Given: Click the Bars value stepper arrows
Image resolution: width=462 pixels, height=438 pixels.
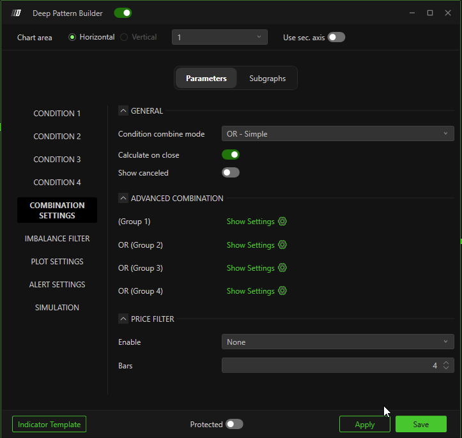Looking at the screenshot, I should [x=446, y=365].
